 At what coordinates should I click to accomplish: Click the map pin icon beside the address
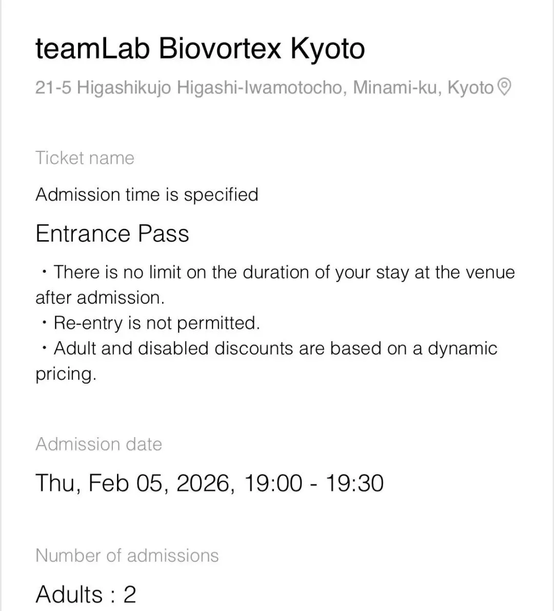click(504, 87)
